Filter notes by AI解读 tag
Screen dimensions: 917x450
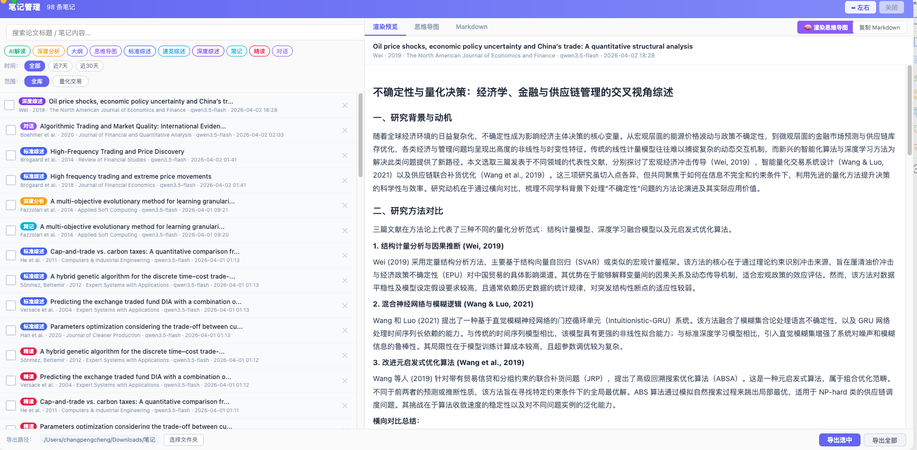point(17,51)
